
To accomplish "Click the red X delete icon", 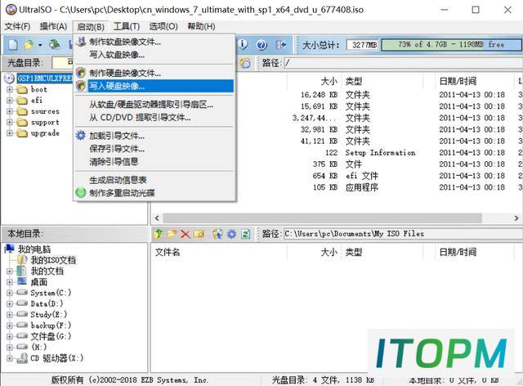I will 186,234.
